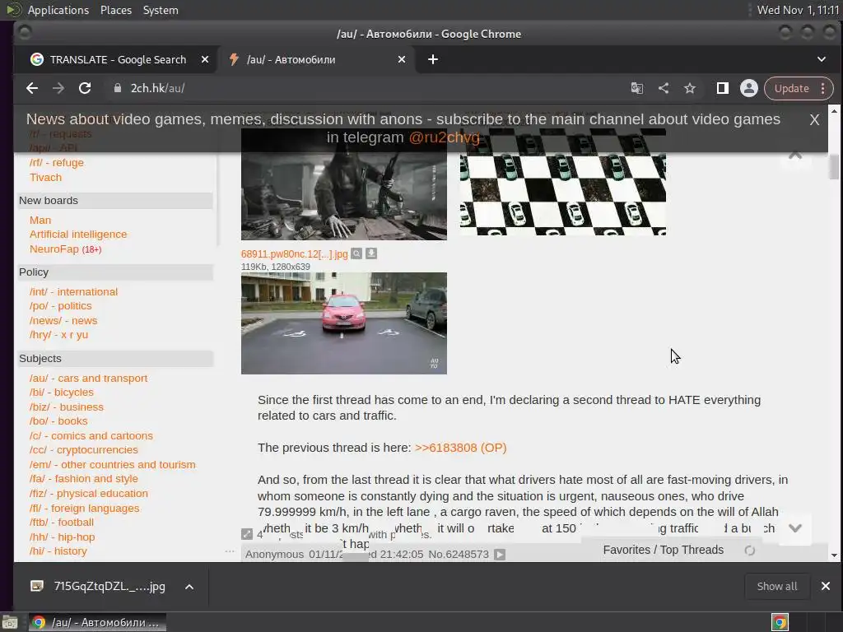Open the Places menu
Image resolution: width=843 pixels, height=632 pixels.
[116, 10]
